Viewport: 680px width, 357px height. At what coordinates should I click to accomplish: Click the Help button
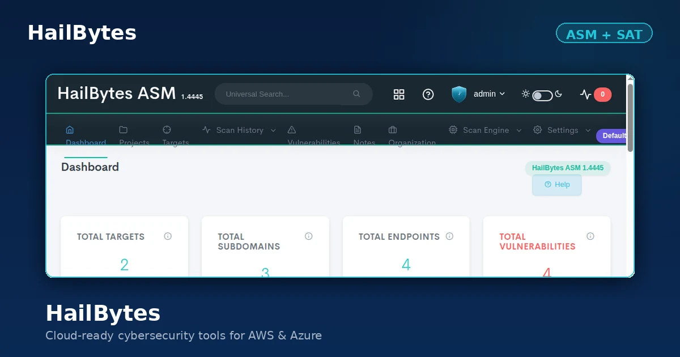click(x=557, y=185)
